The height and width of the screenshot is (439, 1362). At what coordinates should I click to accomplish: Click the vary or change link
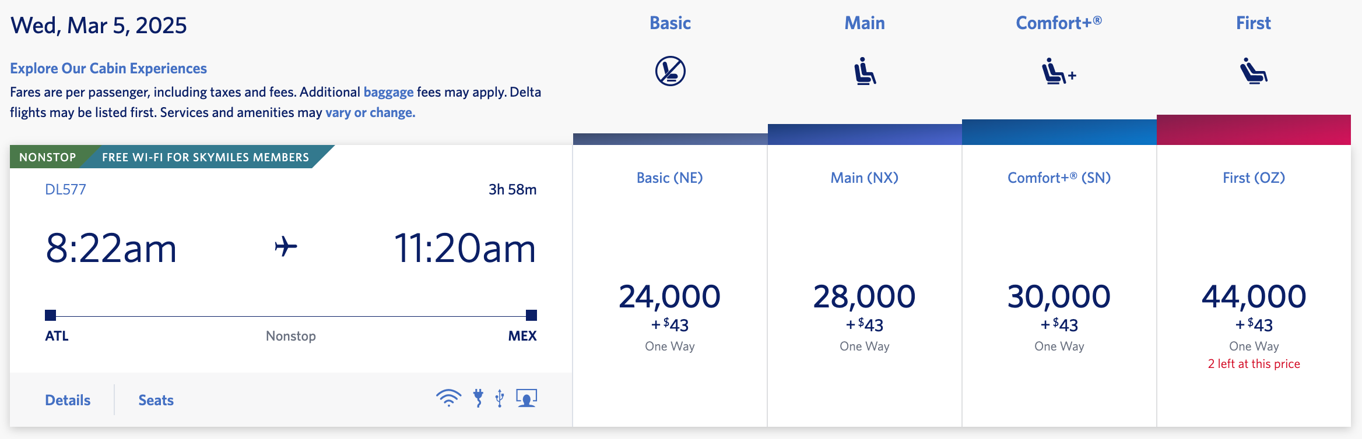pos(370,112)
